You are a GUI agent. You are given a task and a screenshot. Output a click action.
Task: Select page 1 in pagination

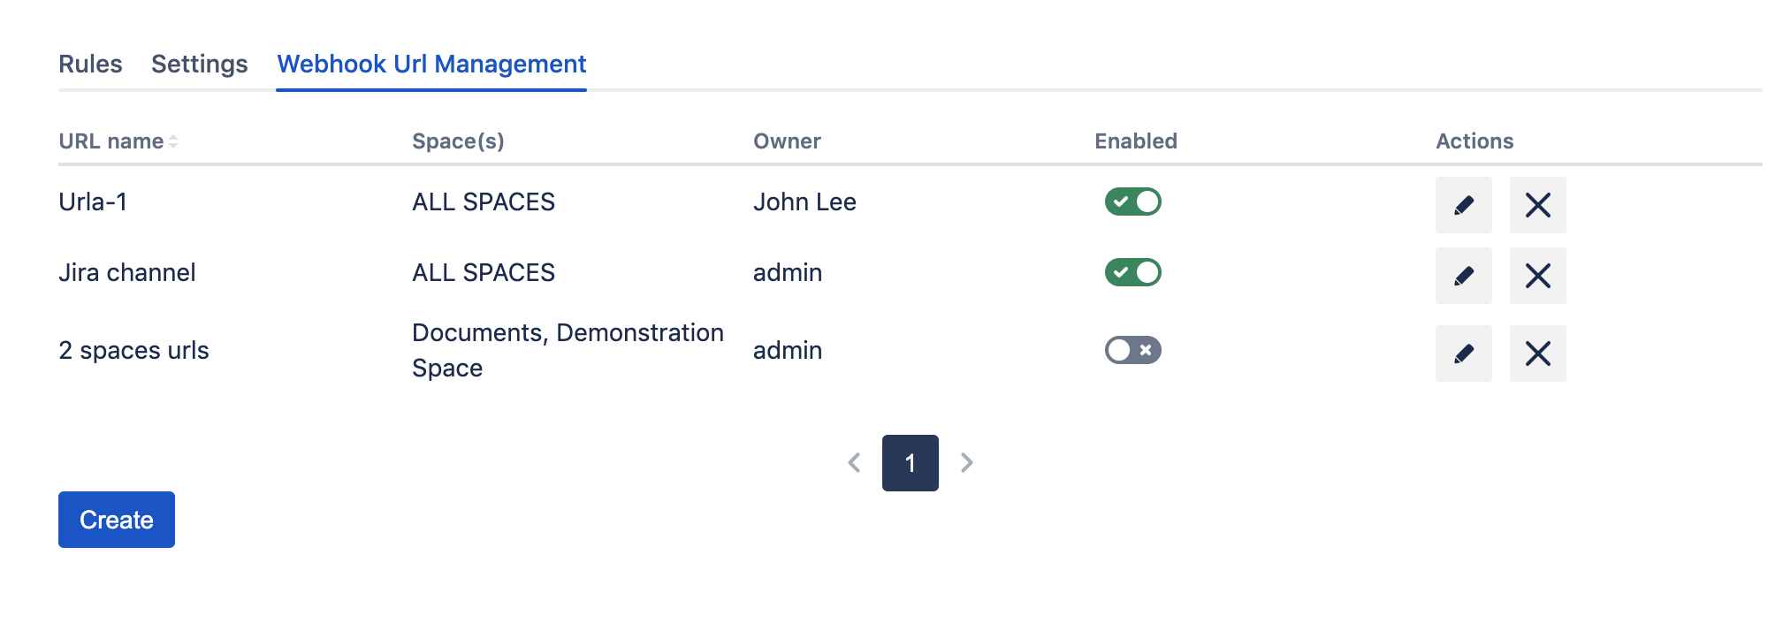tap(910, 463)
